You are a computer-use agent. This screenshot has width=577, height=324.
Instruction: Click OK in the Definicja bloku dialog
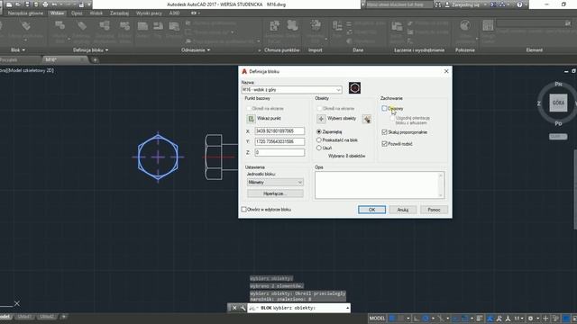coord(371,210)
